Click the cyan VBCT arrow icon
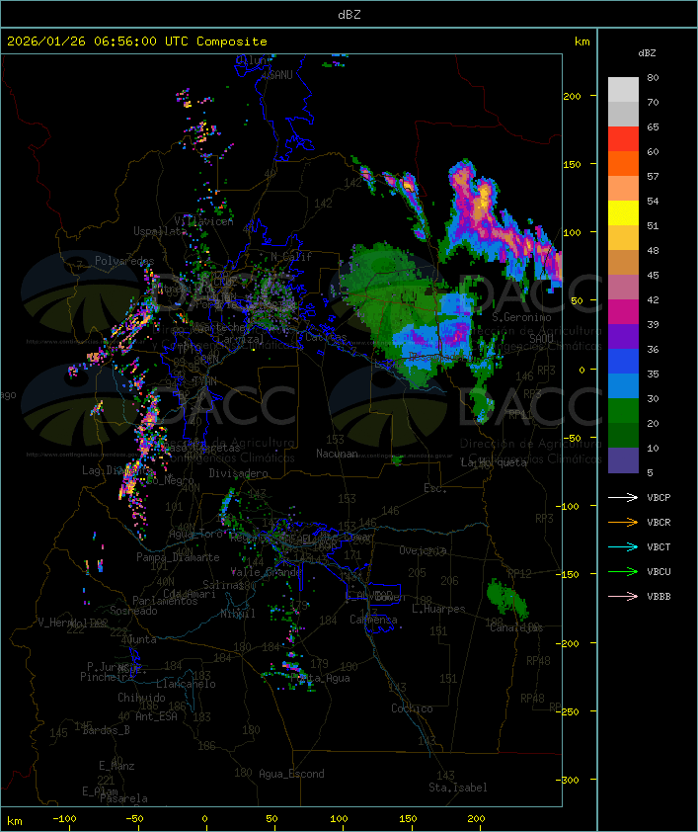Viewport: 698px width, 832px height. click(x=623, y=547)
